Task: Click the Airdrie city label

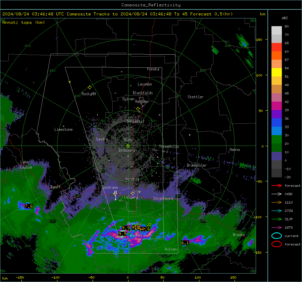Action: (x=132, y=179)
